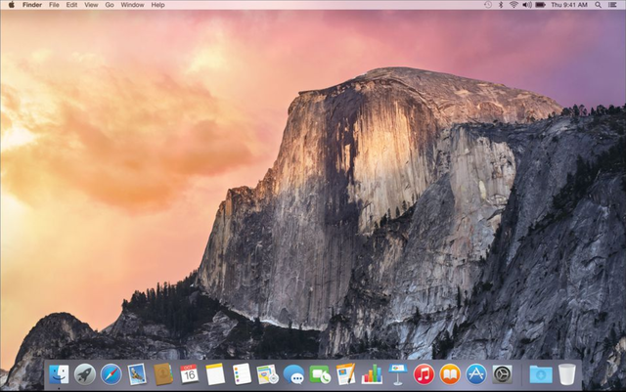Open Reminders list icon in Dock
This screenshot has width=626, height=392.
coord(242,374)
